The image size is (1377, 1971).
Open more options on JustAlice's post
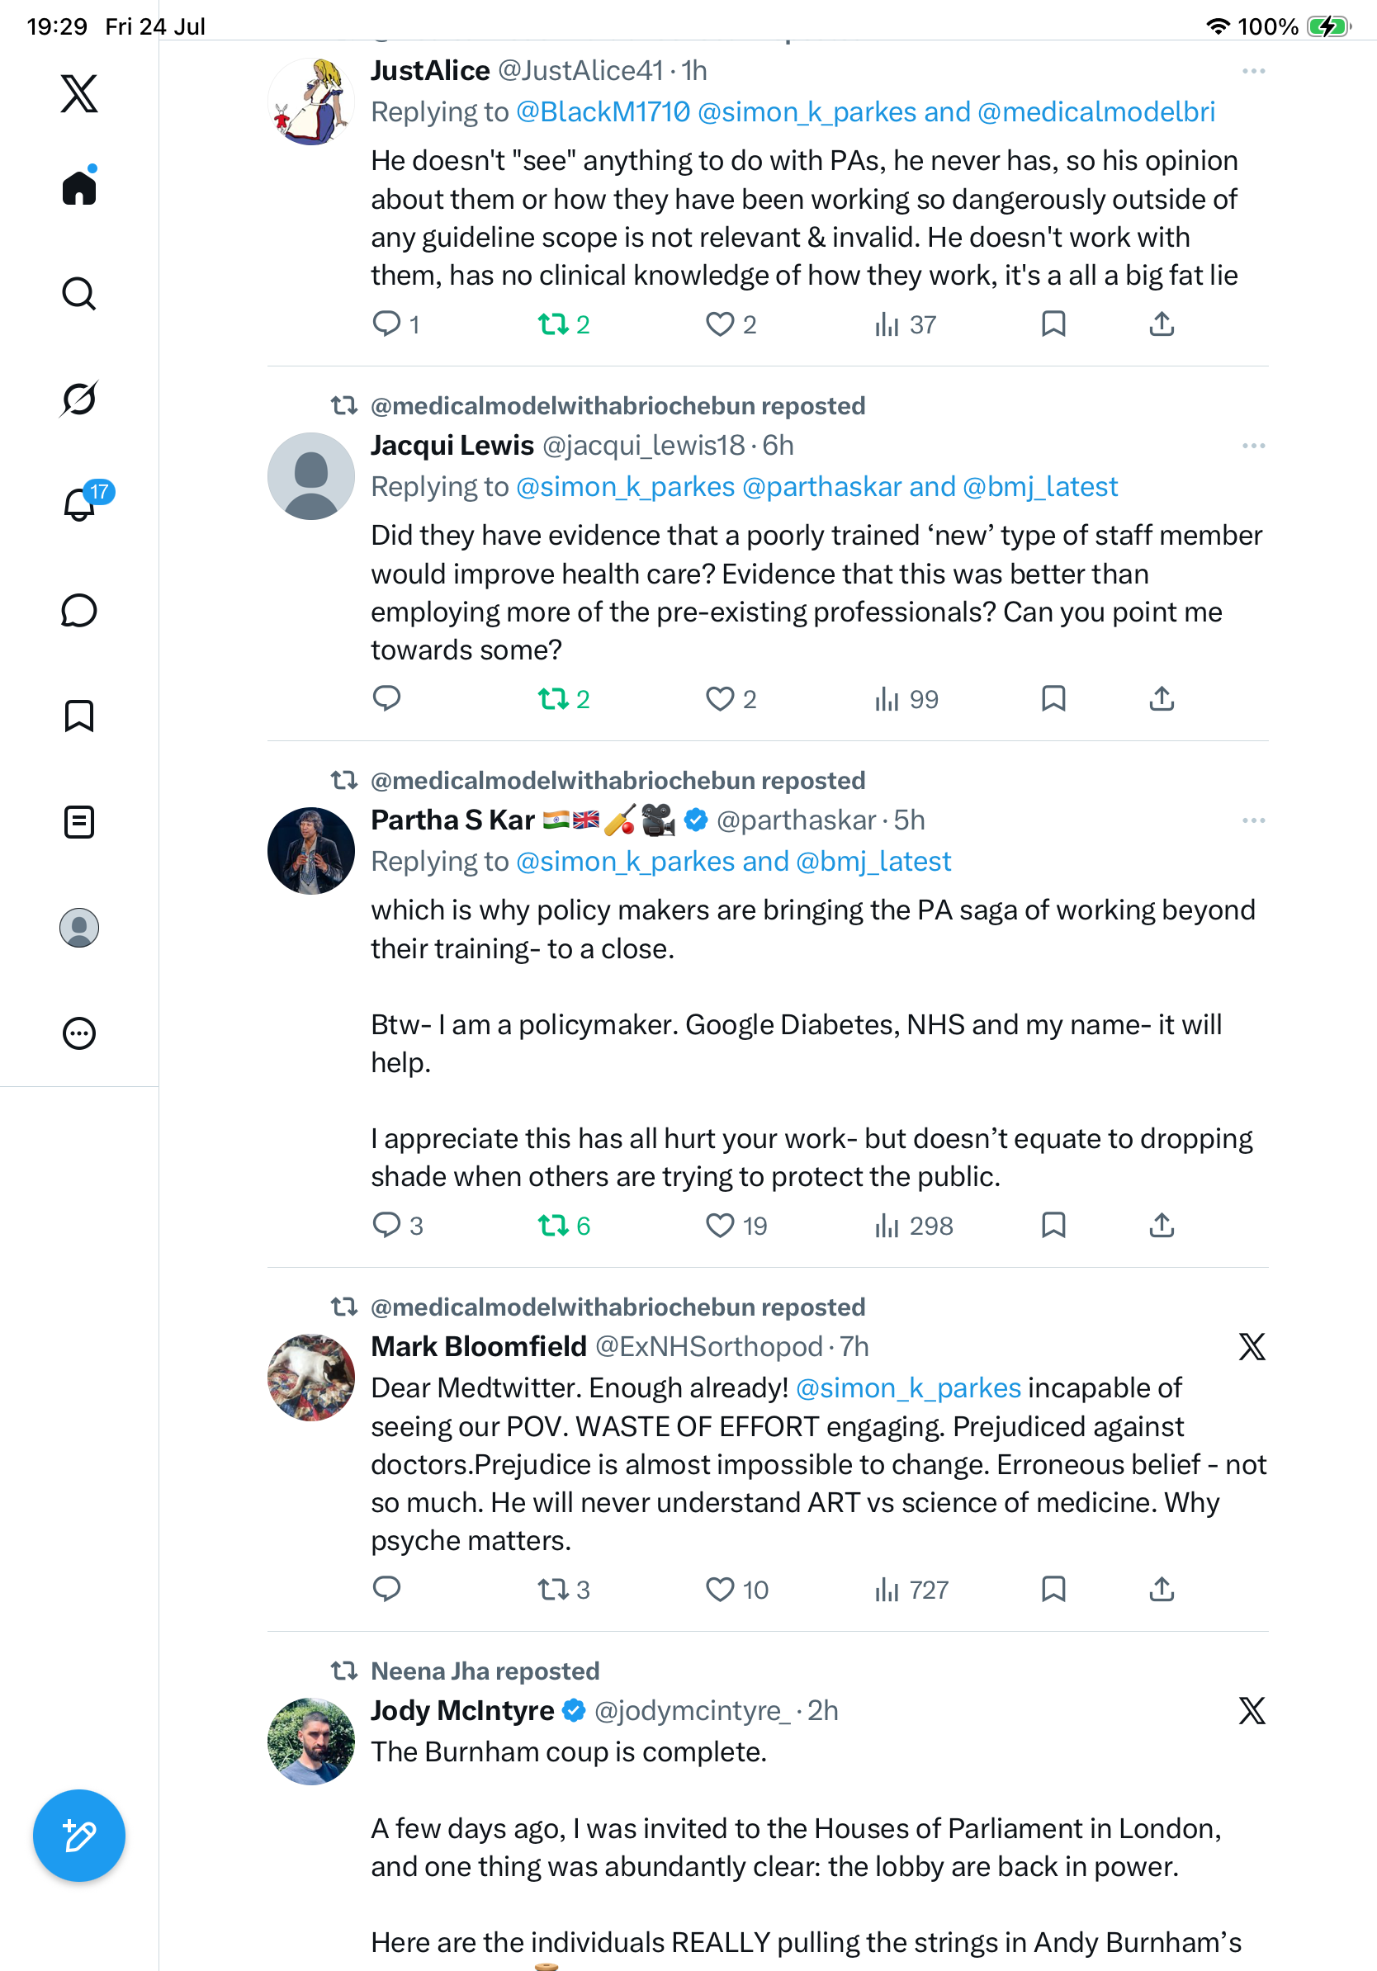coord(1253,70)
